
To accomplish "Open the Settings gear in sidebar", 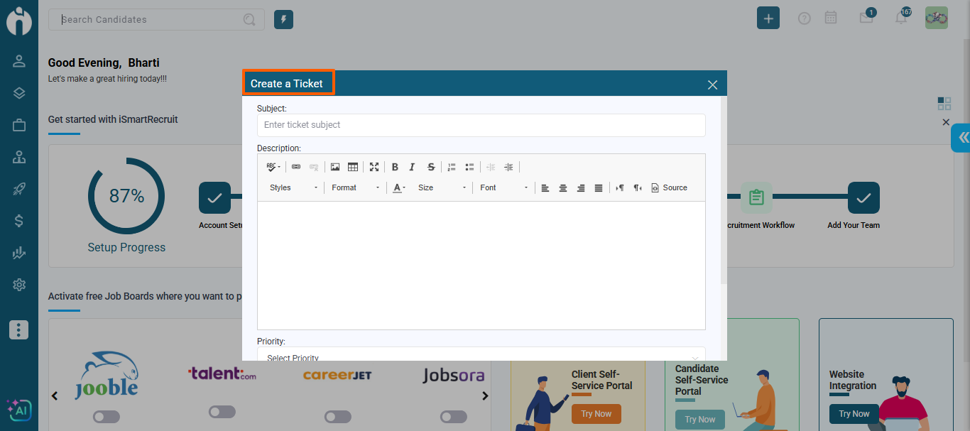I will pyautogui.click(x=19, y=285).
